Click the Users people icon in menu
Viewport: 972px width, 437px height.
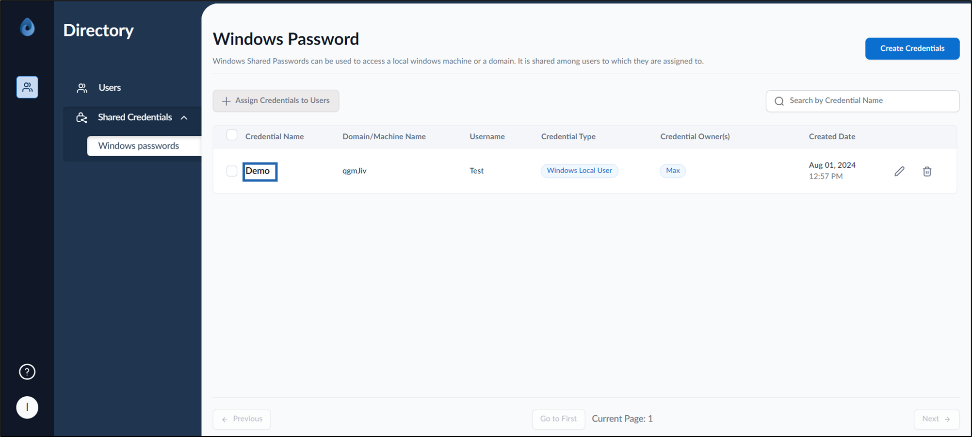pyautogui.click(x=82, y=88)
